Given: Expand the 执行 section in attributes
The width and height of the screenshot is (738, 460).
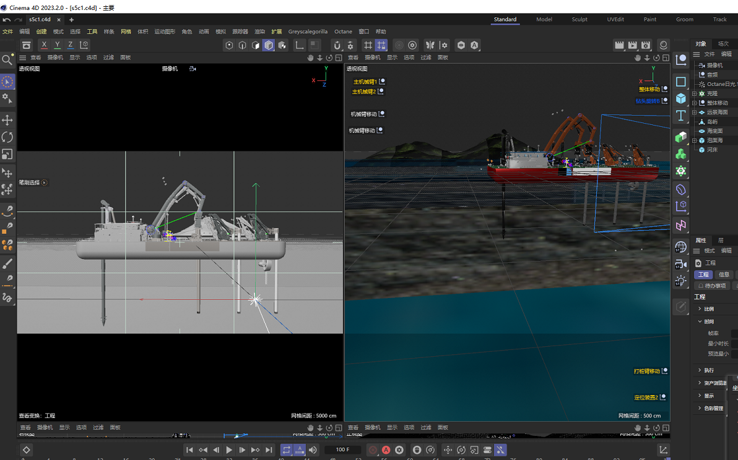Looking at the screenshot, I should point(700,370).
